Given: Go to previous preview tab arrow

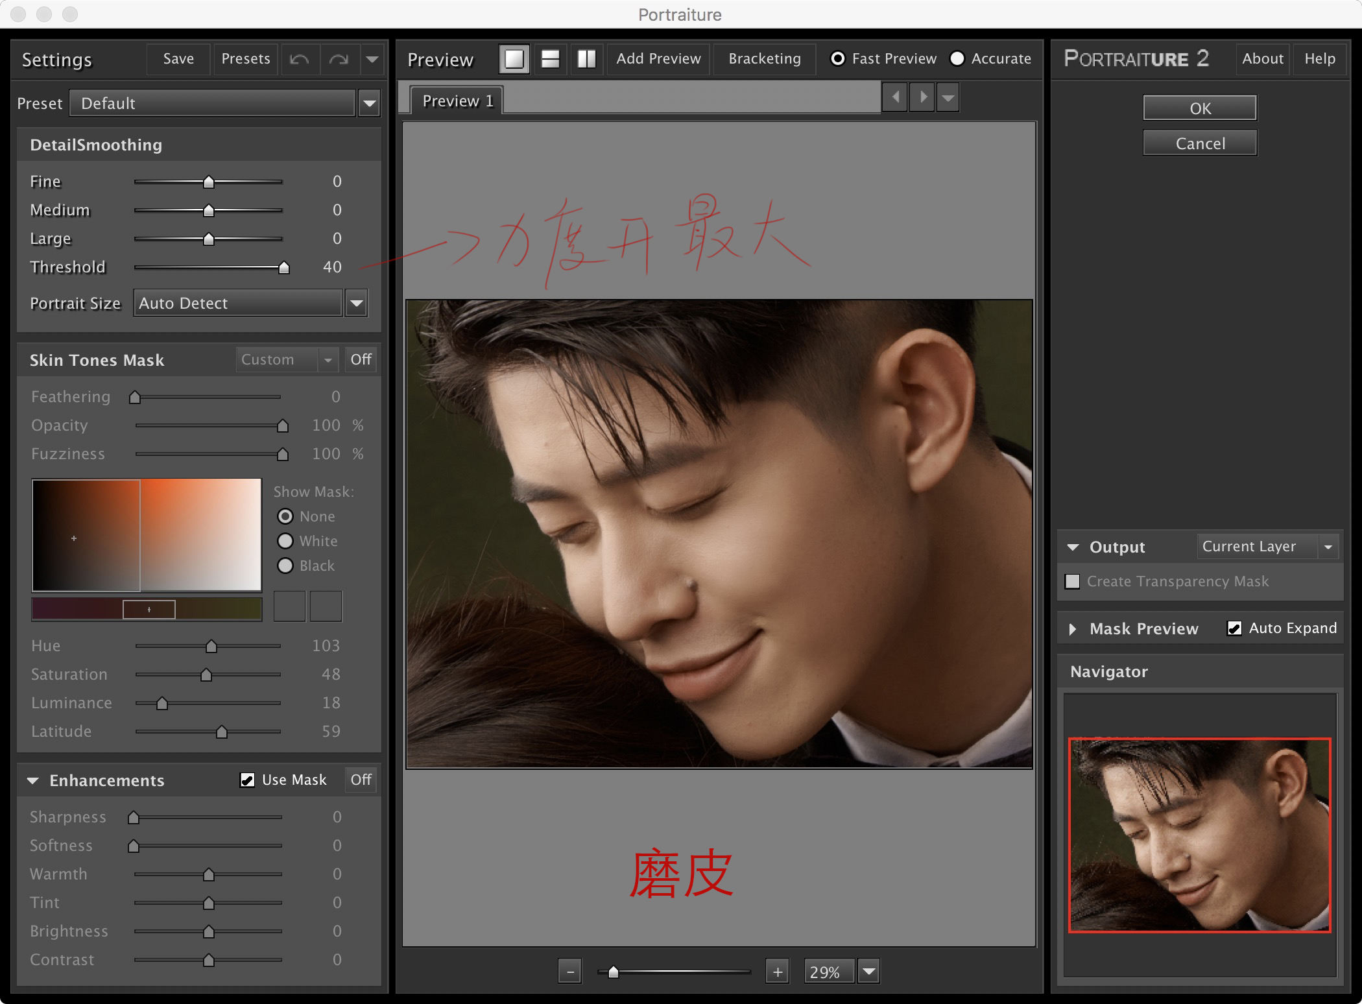Looking at the screenshot, I should click(895, 97).
